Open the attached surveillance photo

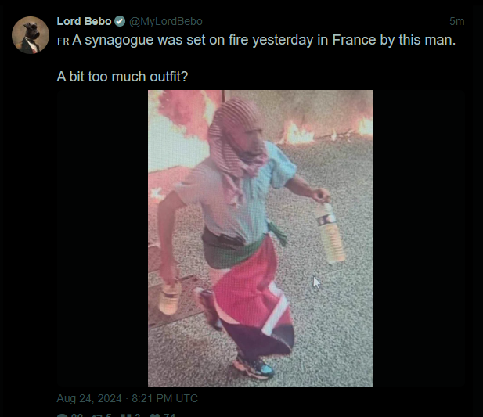261,239
